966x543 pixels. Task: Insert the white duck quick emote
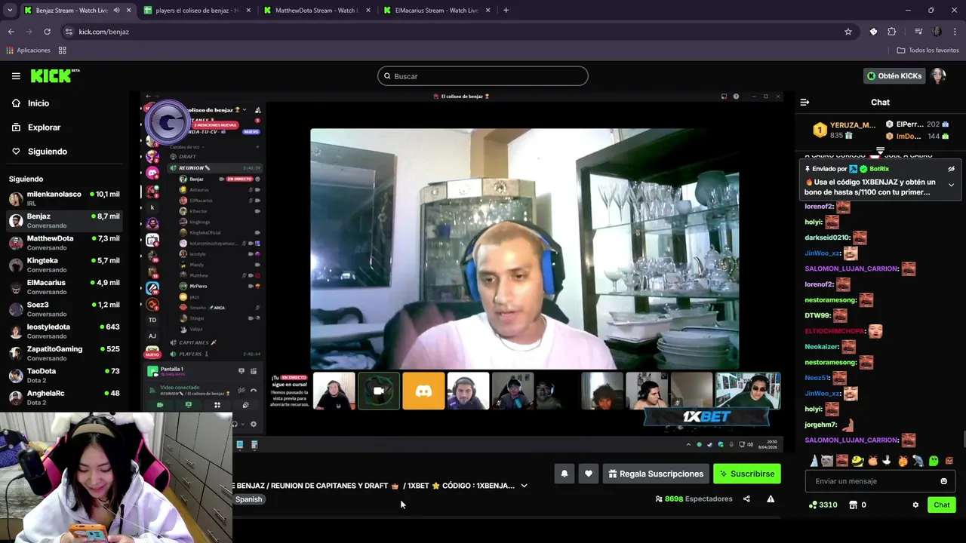click(x=888, y=461)
